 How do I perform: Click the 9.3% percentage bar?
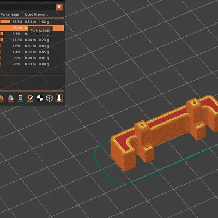pyautogui.click(x=2, y=34)
